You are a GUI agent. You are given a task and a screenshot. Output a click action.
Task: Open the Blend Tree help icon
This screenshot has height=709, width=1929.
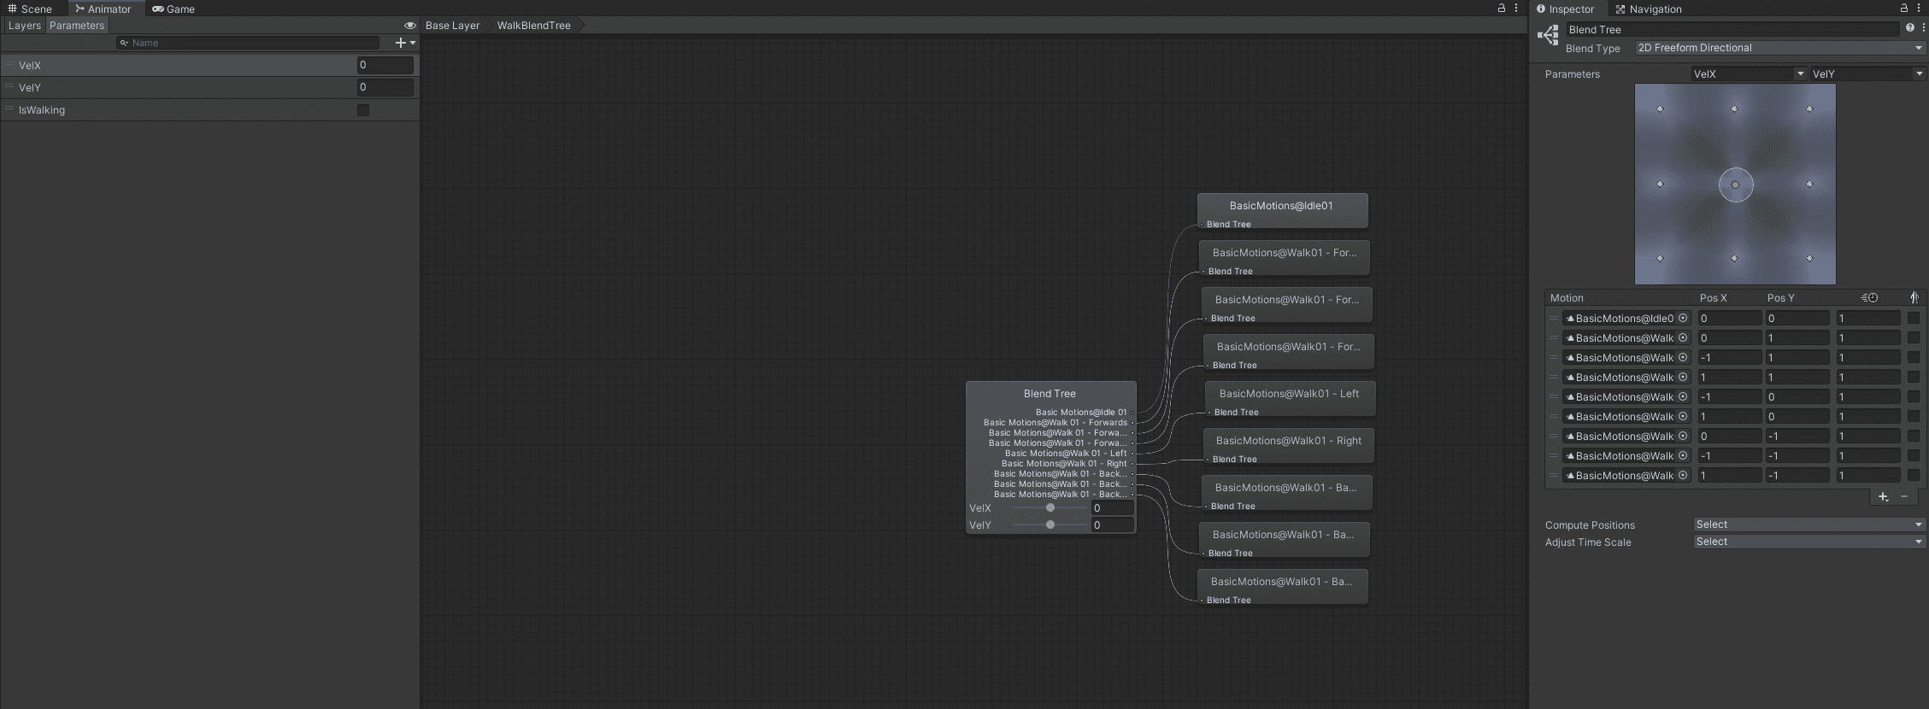coord(1909,28)
